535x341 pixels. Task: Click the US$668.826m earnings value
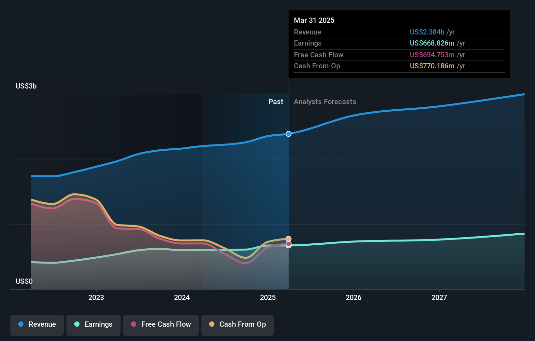(x=432, y=43)
